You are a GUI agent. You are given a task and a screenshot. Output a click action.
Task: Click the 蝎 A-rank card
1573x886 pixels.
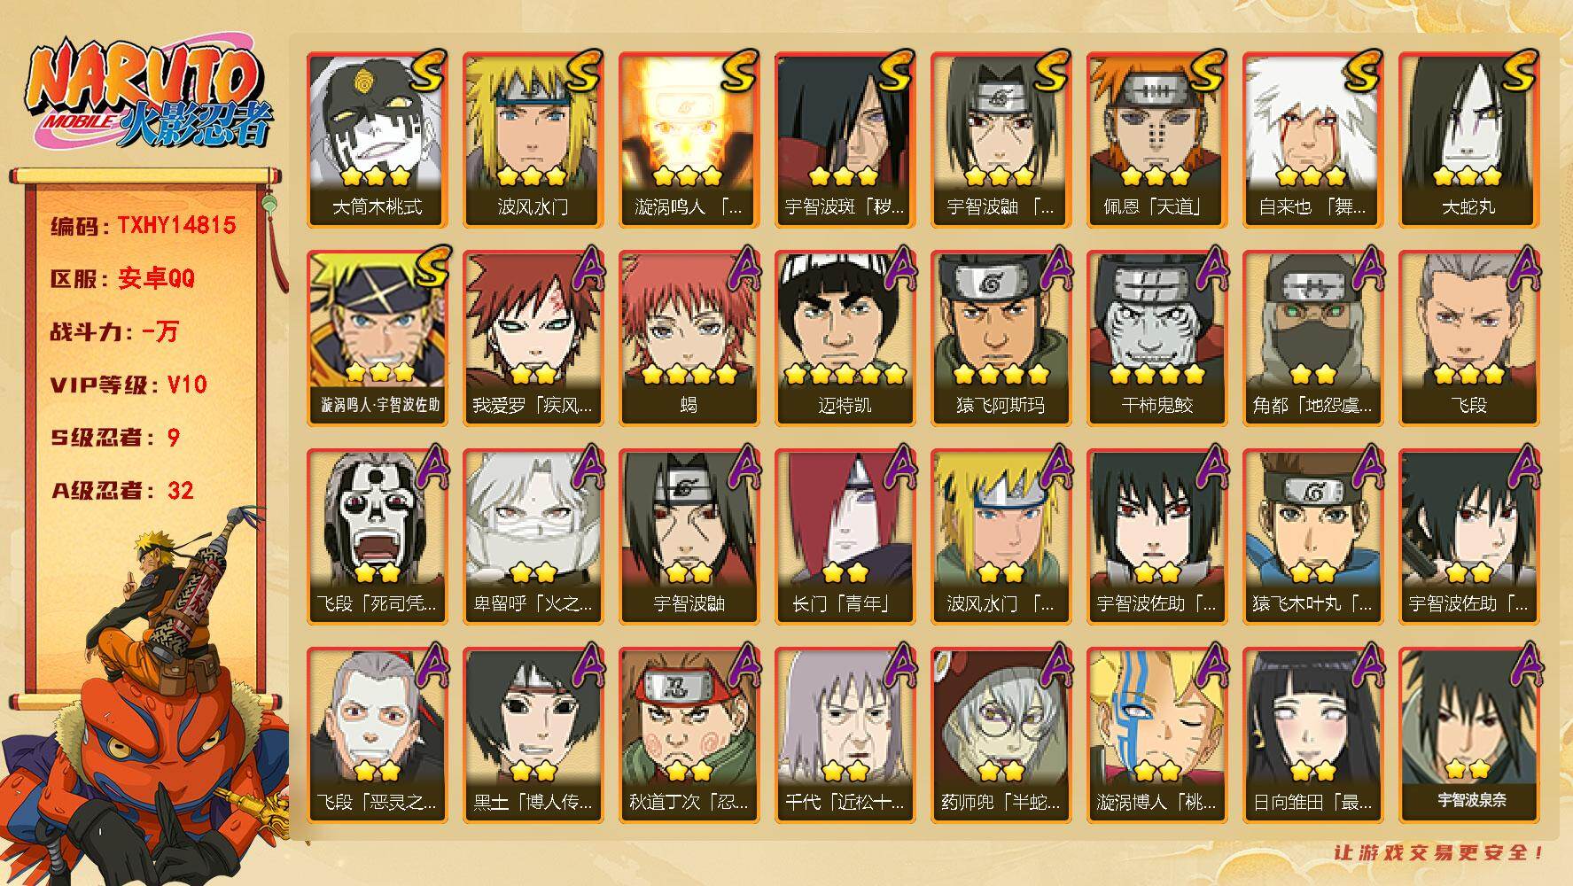pos(689,338)
